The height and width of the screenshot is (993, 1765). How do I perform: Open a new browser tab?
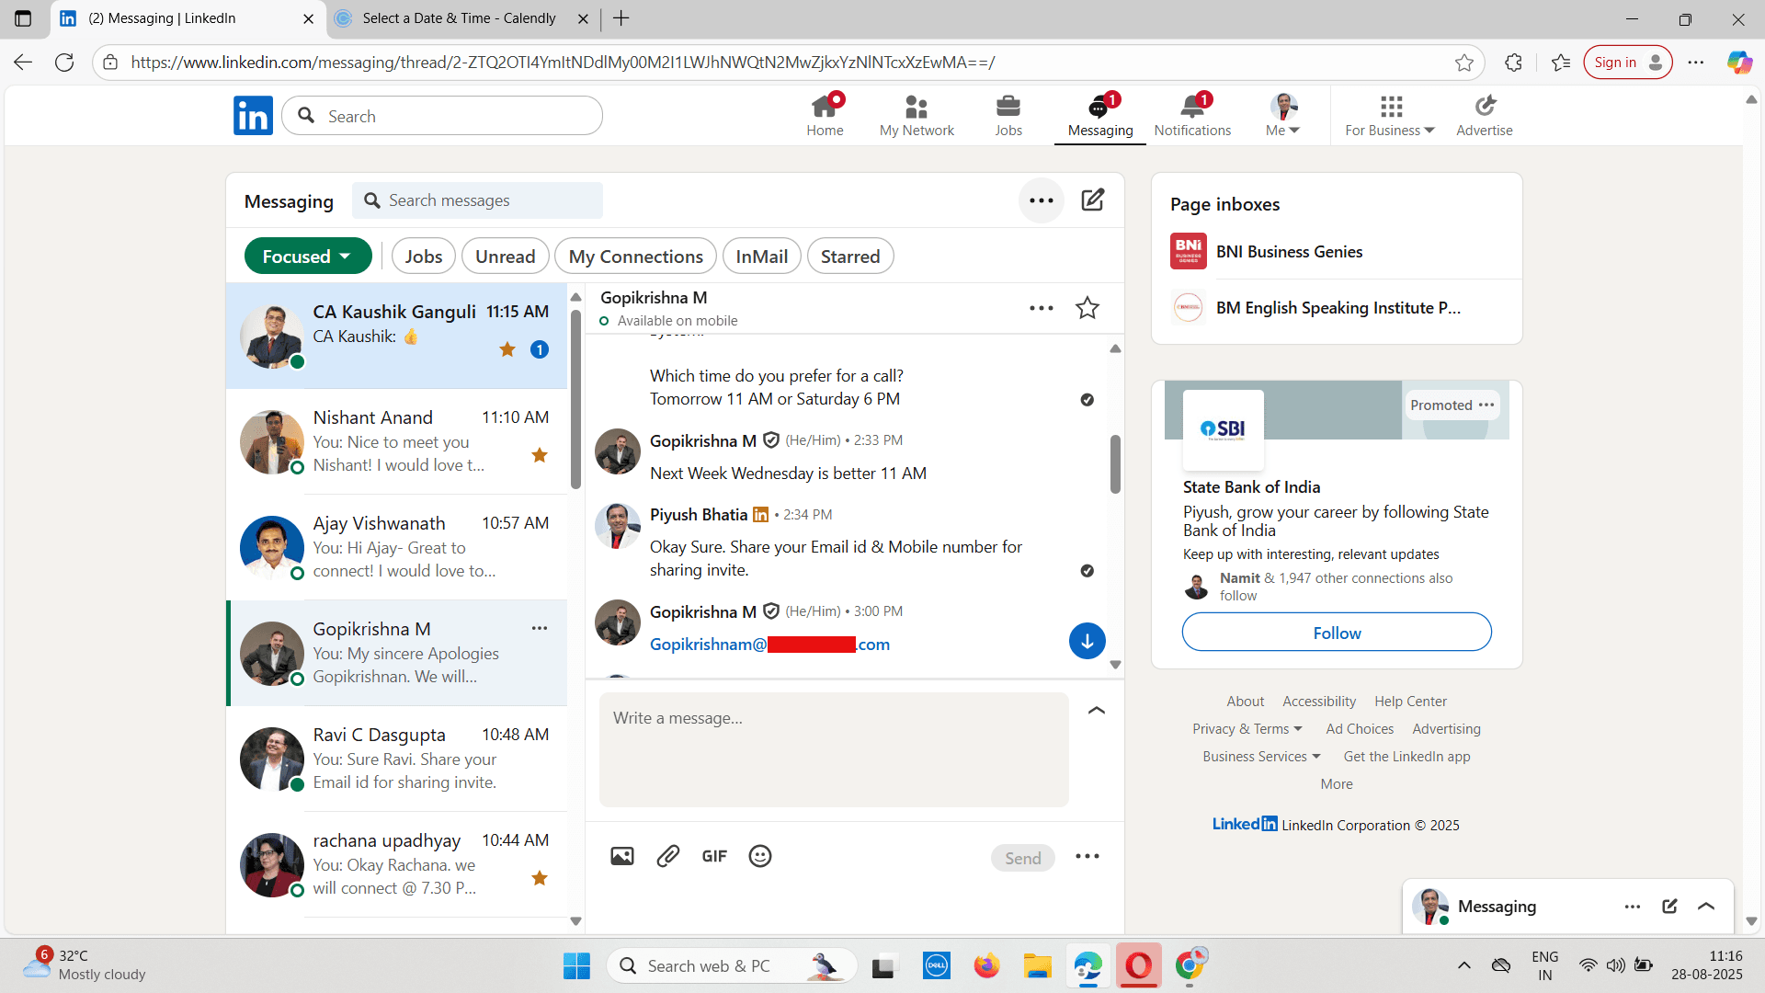[621, 18]
